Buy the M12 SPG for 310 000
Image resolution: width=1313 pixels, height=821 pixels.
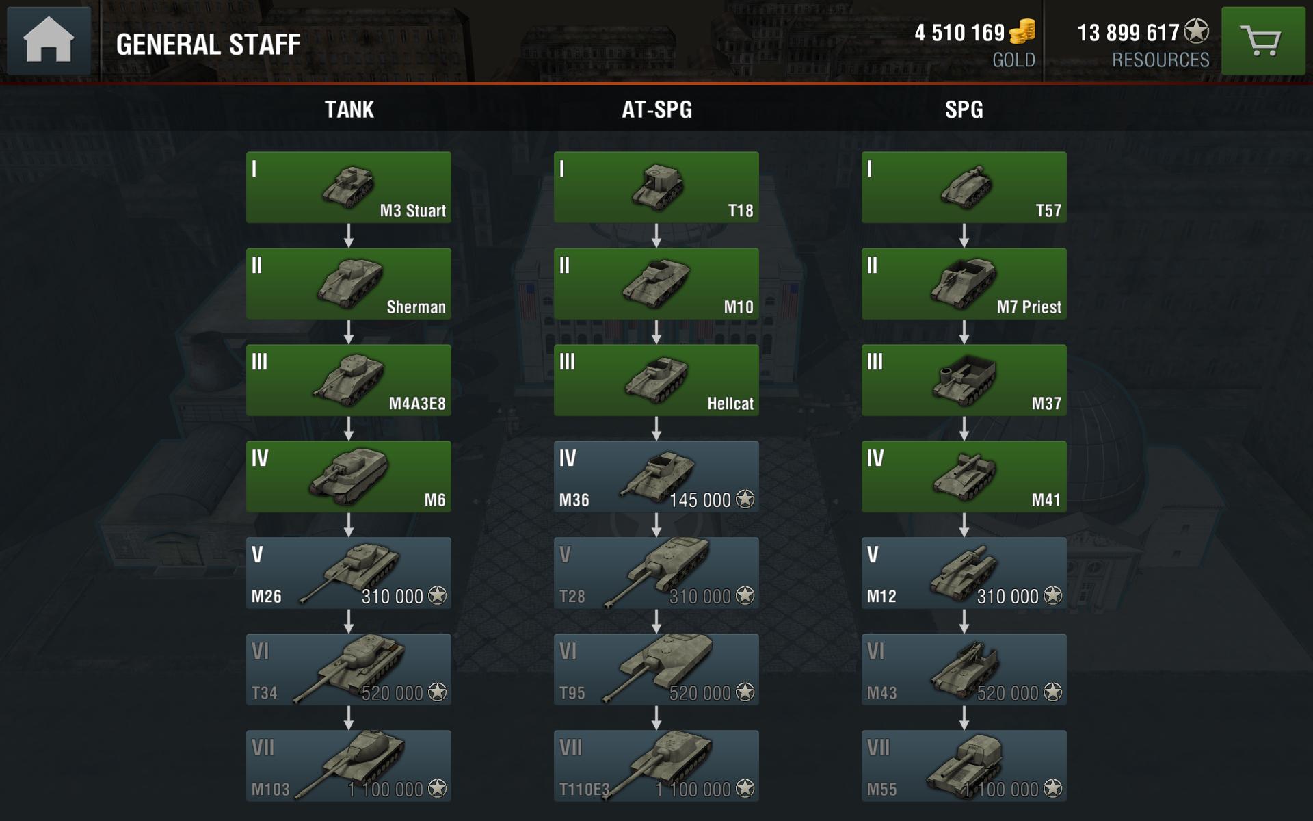click(964, 573)
